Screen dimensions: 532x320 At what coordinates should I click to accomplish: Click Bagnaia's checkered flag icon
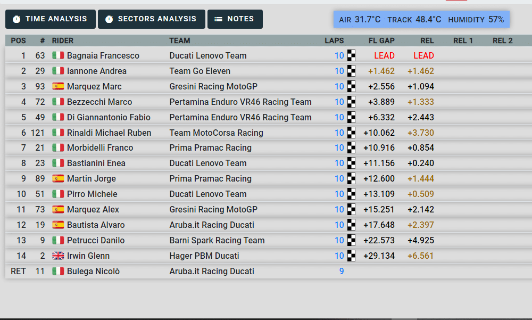(351, 55)
